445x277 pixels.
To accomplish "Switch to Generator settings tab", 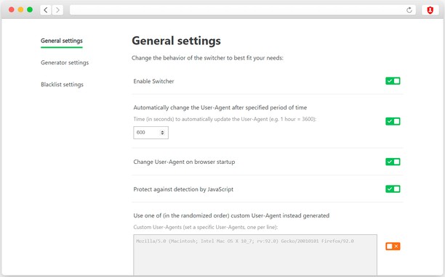I will point(65,62).
